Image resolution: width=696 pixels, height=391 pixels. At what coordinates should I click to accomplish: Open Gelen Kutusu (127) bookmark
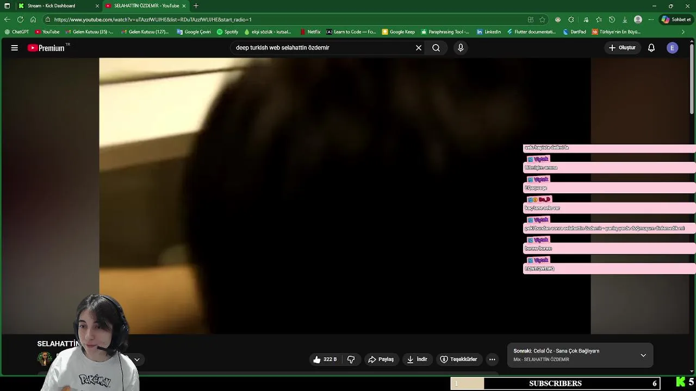[x=145, y=32]
